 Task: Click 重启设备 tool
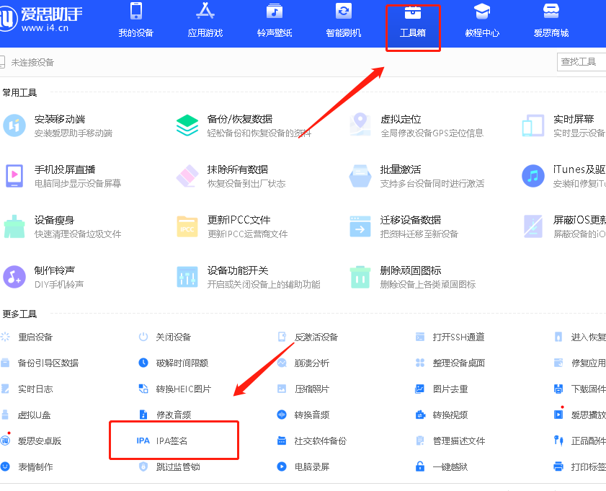tap(27, 337)
